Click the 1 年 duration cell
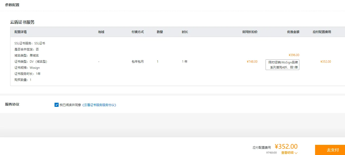The width and height of the screenshot is (345, 155). tap(185, 62)
